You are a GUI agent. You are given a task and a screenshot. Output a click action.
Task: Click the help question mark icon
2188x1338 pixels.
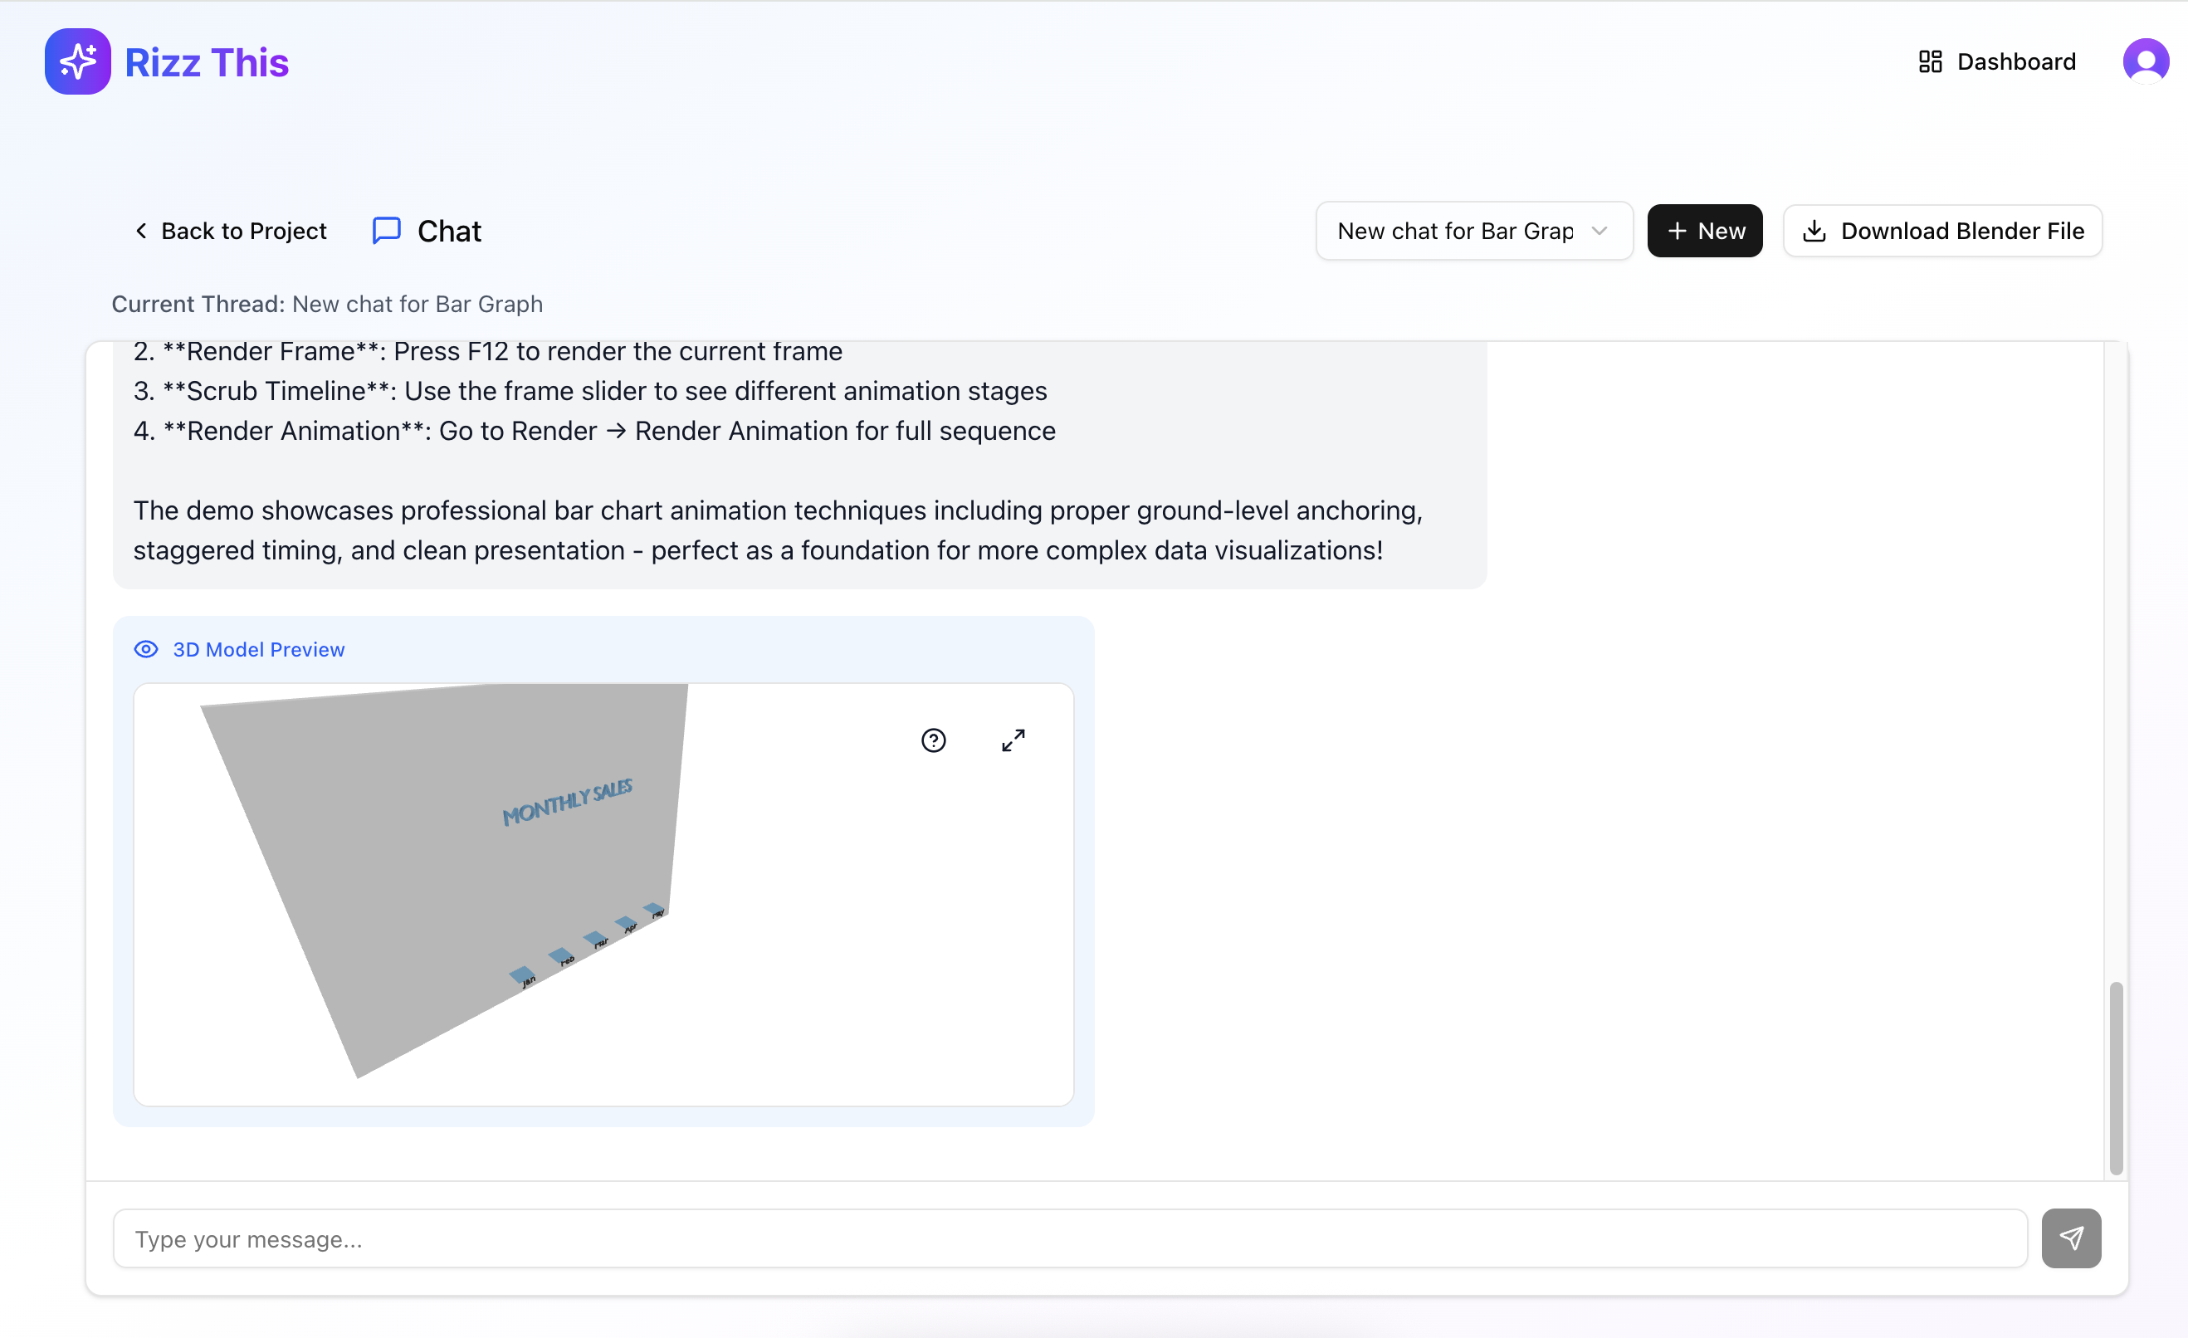pyautogui.click(x=933, y=740)
